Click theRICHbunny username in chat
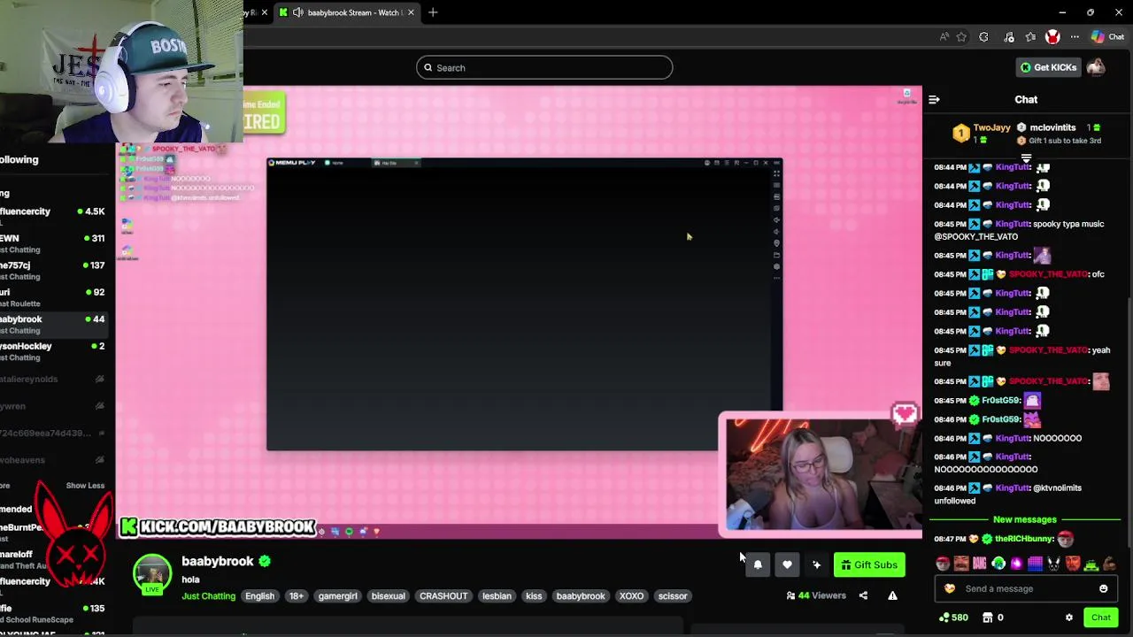This screenshot has width=1133, height=637. pyautogui.click(x=1024, y=539)
